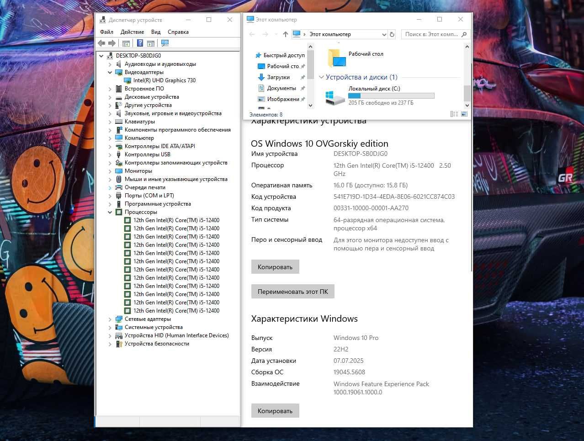Click Копировать under device specifications
This screenshot has width=584, height=441.
(275, 267)
